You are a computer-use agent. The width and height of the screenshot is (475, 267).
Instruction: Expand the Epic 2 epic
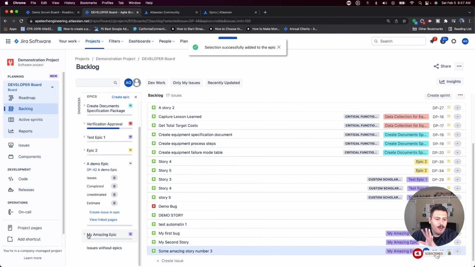(x=84, y=150)
